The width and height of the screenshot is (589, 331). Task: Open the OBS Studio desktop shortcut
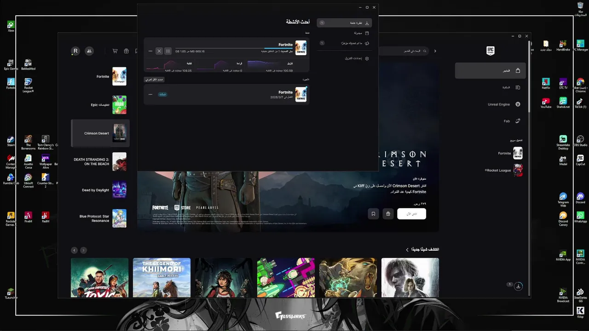[580, 141]
